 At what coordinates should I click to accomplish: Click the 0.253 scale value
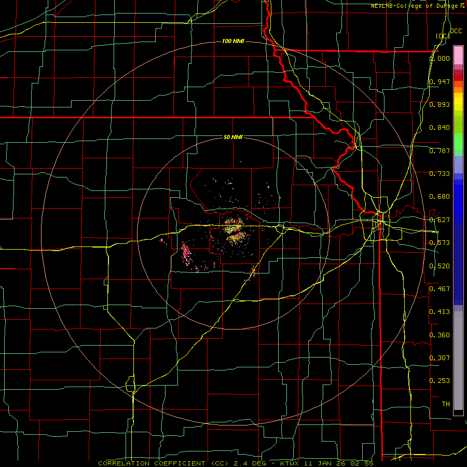(439, 381)
